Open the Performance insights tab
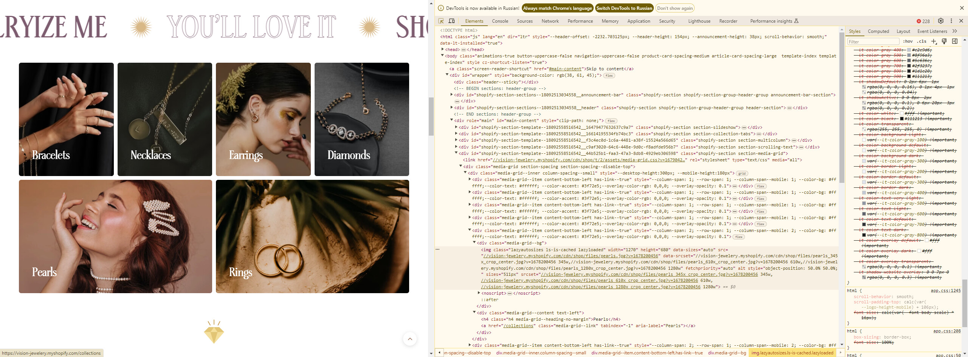Viewport: 968px width, 357px height. pos(774,21)
